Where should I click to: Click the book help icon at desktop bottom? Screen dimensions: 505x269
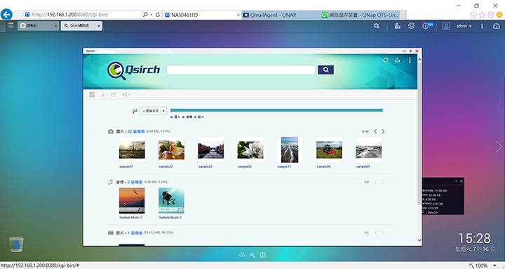[x=263, y=255]
